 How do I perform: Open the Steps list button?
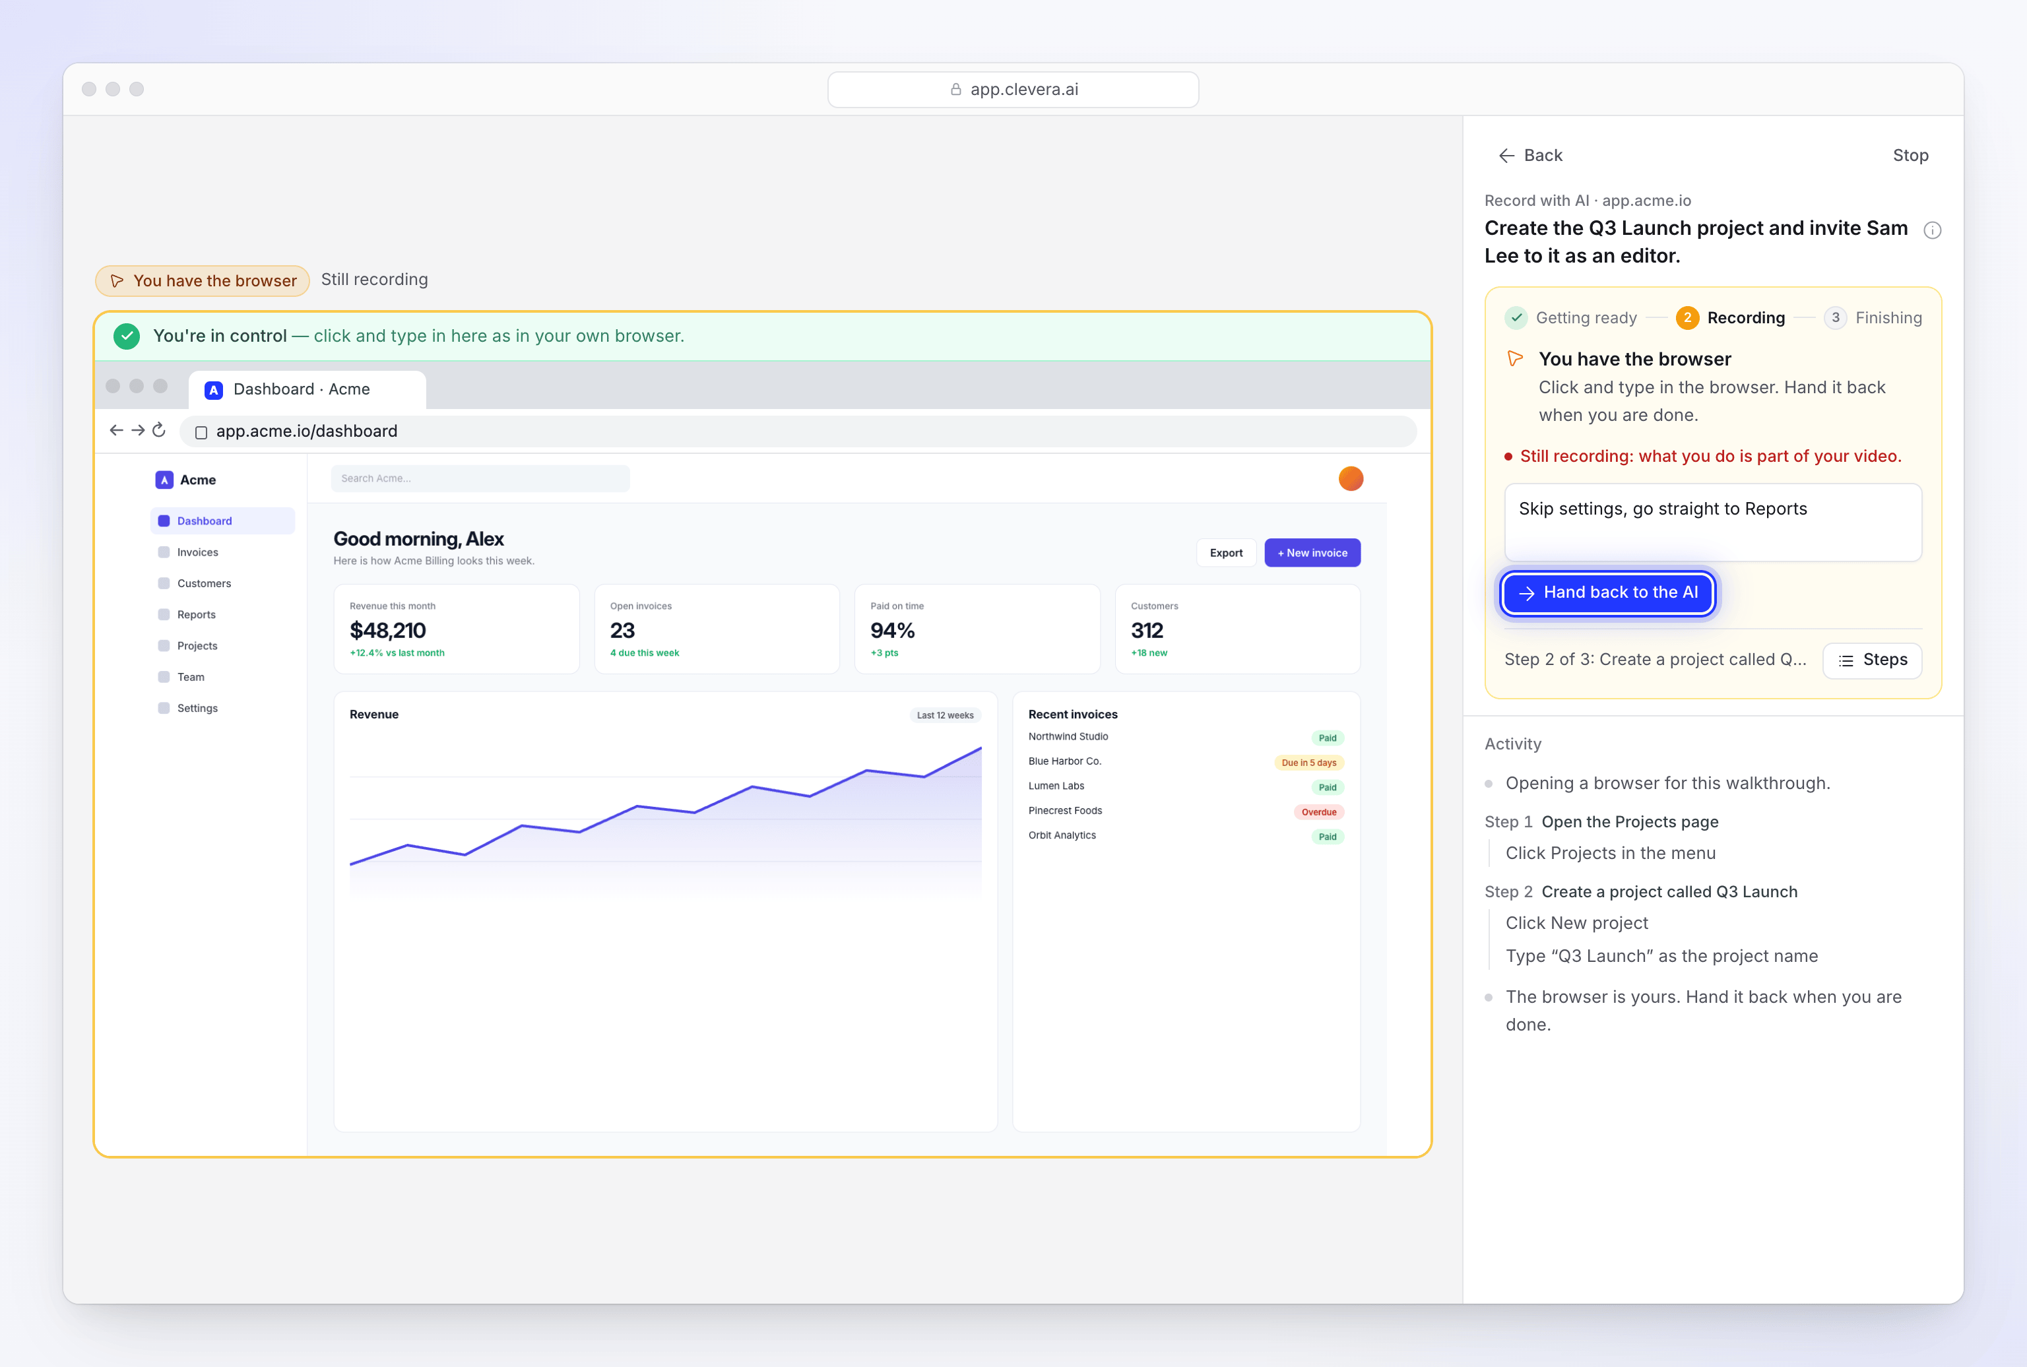coord(1872,660)
